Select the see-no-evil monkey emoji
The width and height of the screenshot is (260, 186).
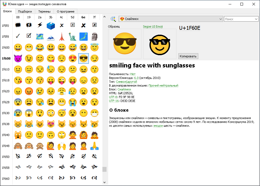click(18, 146)
